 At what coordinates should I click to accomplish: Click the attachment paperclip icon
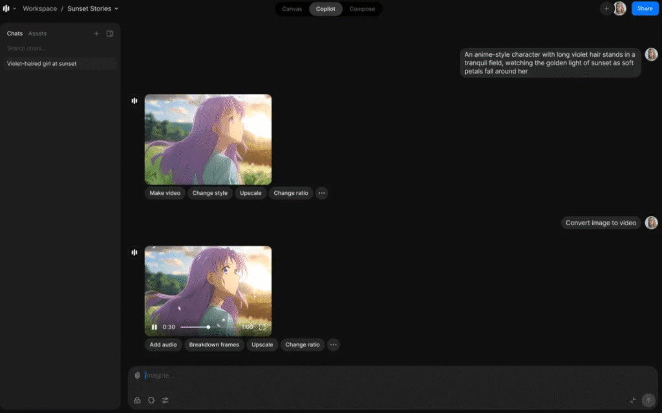point(136,375)
